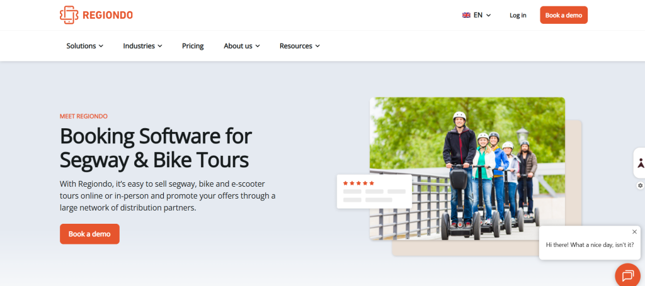The image size is (645, 286).
Task: Click the Log in link
Action: 518,15
